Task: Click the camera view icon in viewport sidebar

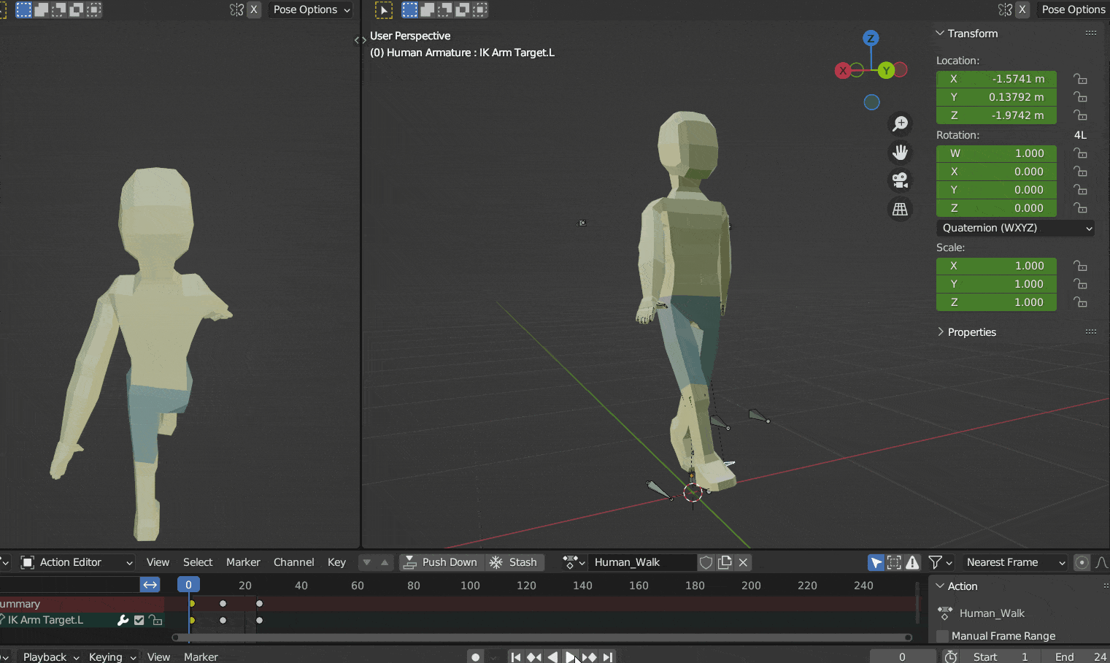Action: (900, 180)
